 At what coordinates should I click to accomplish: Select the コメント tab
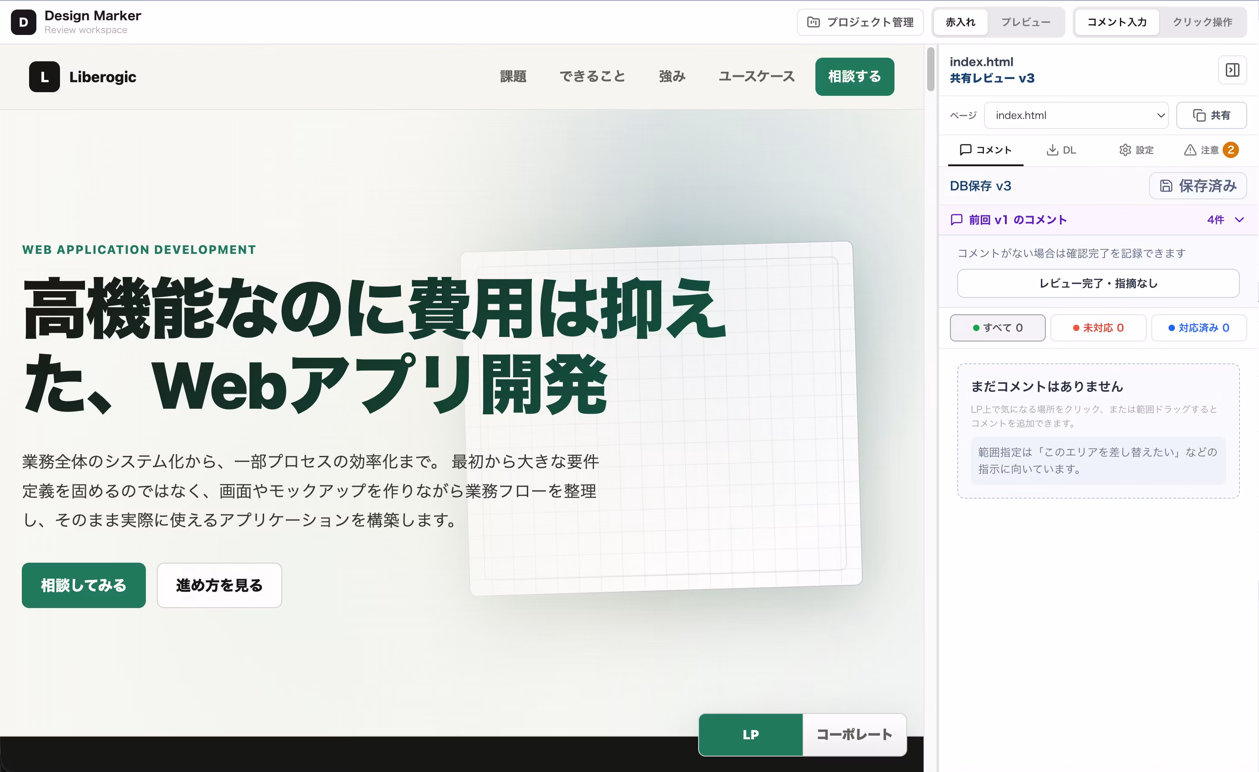pos(986,150)
